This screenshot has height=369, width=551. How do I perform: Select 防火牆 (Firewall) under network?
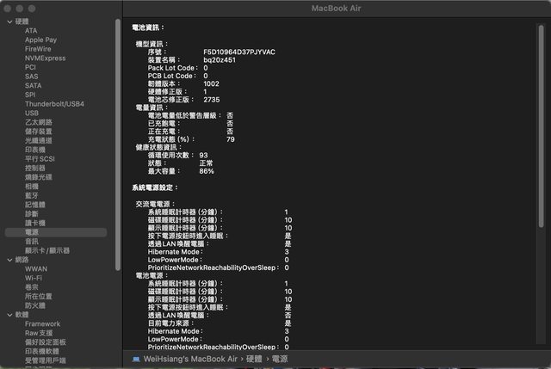coord(35,305)
